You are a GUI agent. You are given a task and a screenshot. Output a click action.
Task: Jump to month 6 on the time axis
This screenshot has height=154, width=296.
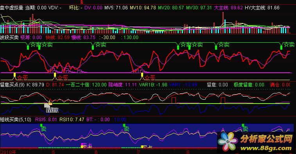pyautogui.click(x=96, y=152)
